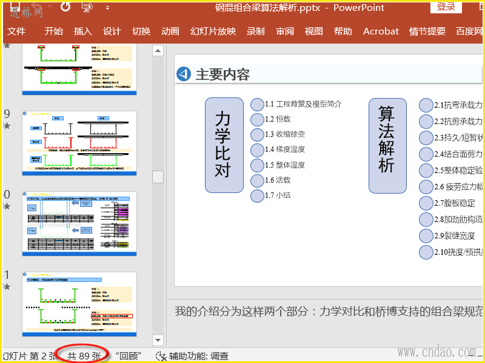Open the 设计 ribbon tab
485x363 pixels.
click(x=112, y=31)
